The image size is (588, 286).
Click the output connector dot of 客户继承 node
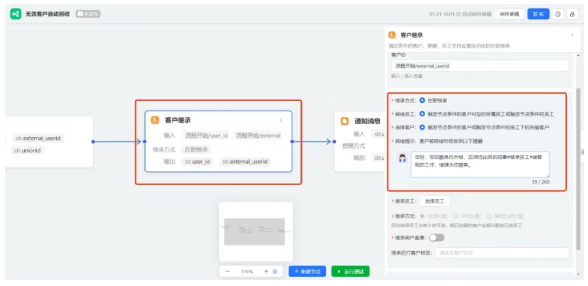click(292, 142)
